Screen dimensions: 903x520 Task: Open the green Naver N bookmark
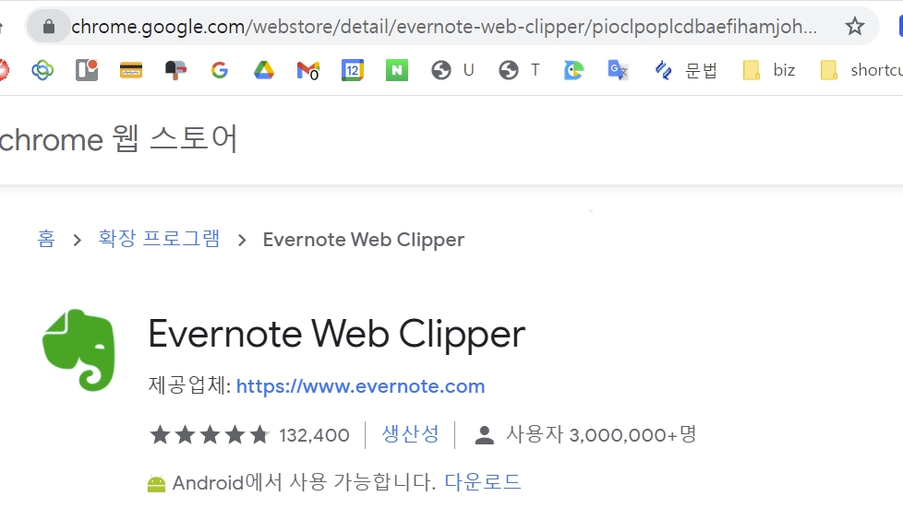pyautogui.click(x=397, y=70)
